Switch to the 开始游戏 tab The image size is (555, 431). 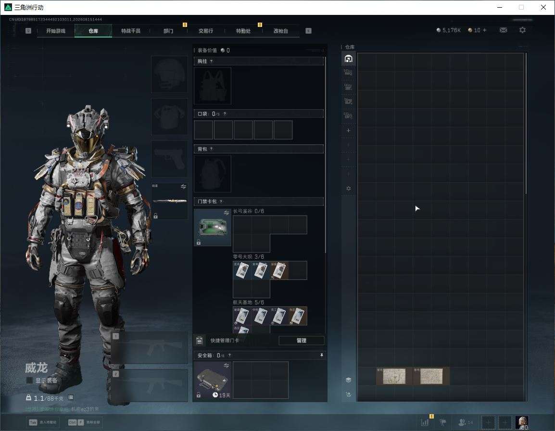click(56, 31)
